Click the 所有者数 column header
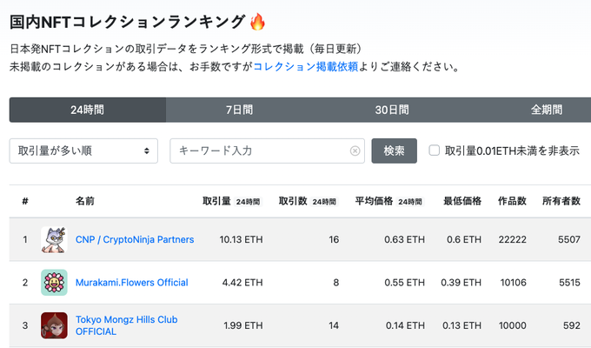Viewport: 591px width, 348px height. tap(561, 201)
